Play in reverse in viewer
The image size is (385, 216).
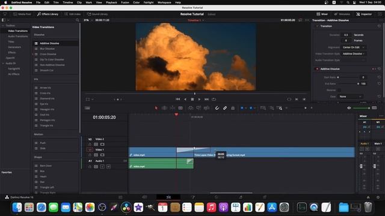click(x=185, y=99)
